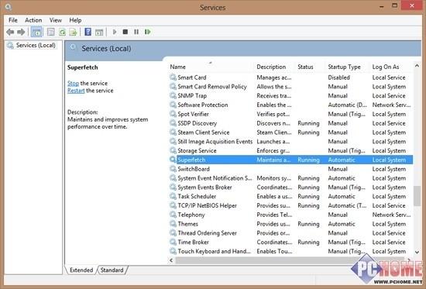
Task: Click the vertical scrollbar down arrow
Action: click(x=417, y=252)
